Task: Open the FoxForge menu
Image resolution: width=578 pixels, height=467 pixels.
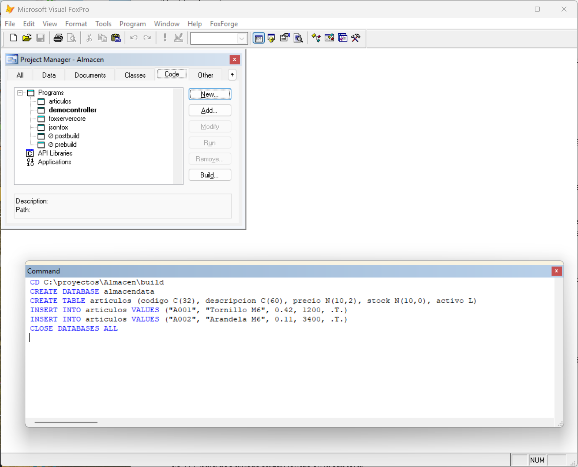Action: 224,24
